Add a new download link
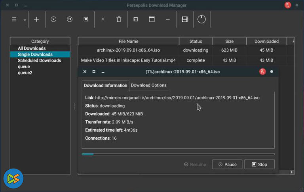Screen dimensions: 304x192 (36, 19)
